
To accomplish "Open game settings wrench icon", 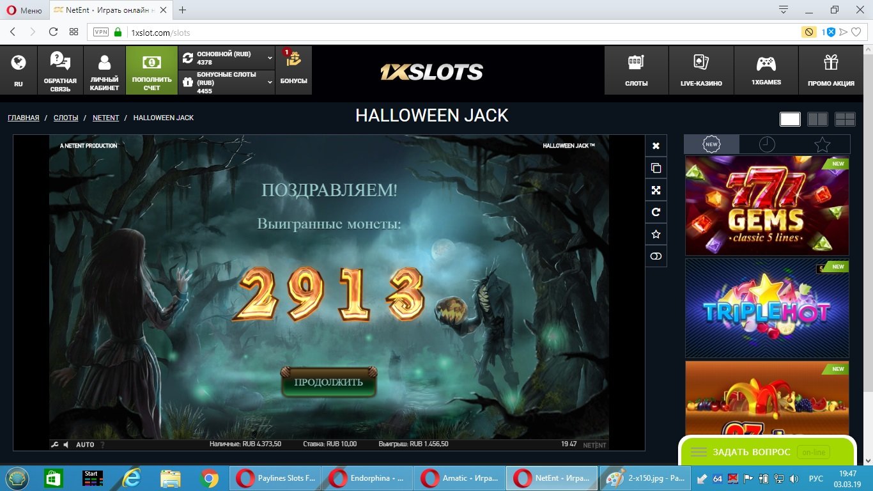I will (54, 444).
